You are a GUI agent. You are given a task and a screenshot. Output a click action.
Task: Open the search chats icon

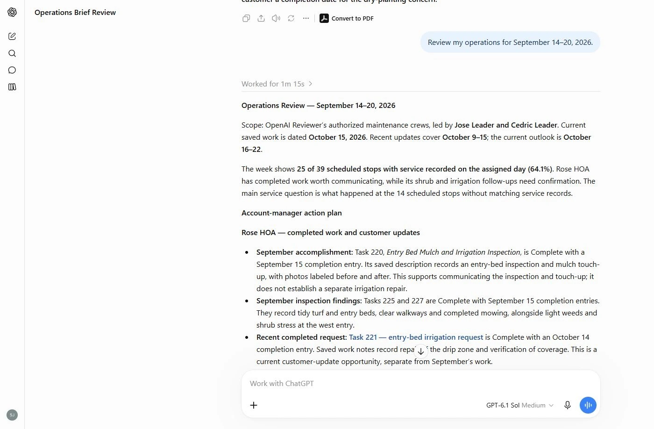12,53
